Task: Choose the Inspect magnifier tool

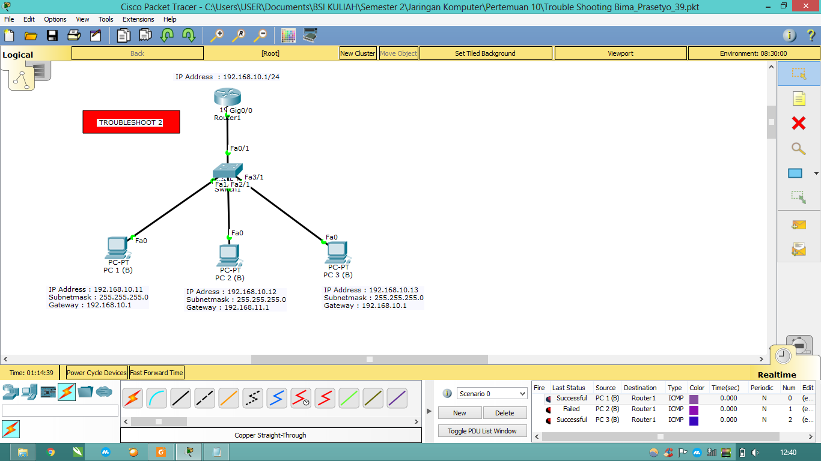Action: [799, 148]
